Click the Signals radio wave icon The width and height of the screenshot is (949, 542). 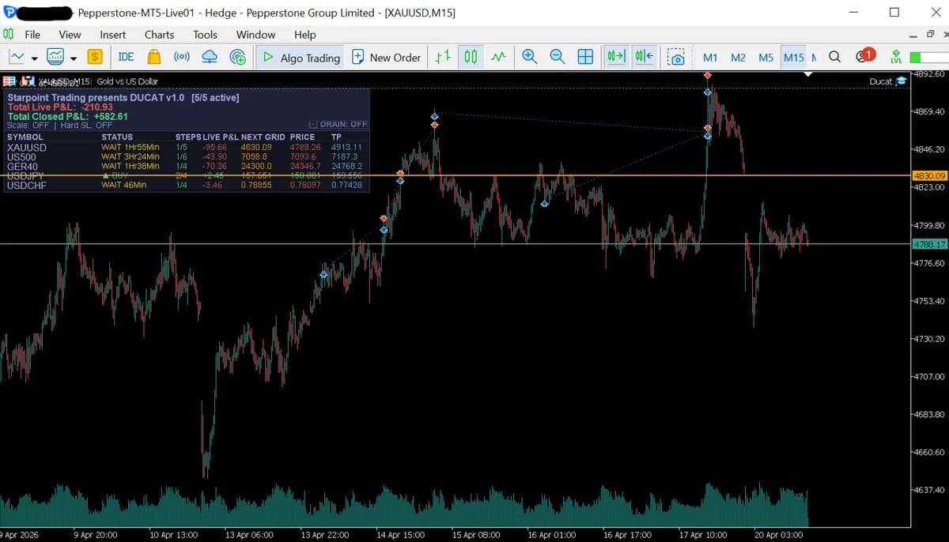click(182, 57)
